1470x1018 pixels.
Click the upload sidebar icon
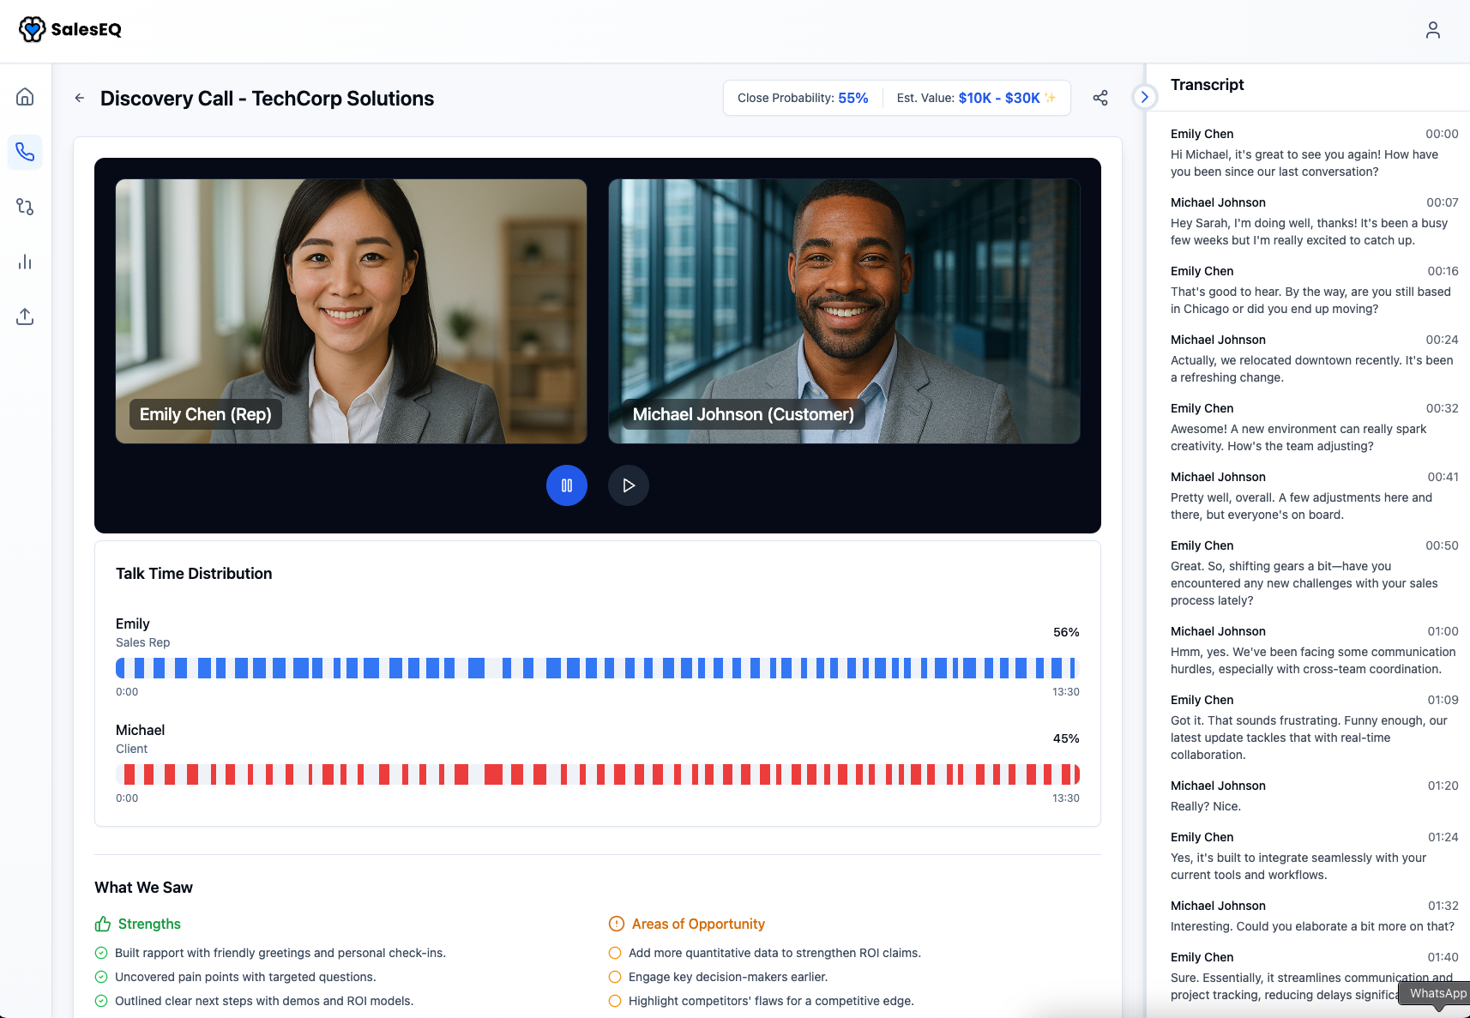tap(25, 316)
